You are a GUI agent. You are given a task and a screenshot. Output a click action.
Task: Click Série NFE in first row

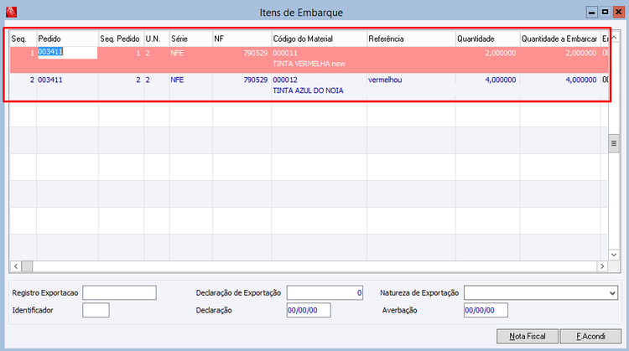point(177,53)
